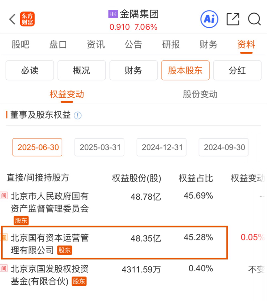
Task: Tap the 董事及股东权益 section heading
Action: click(41, 115)
